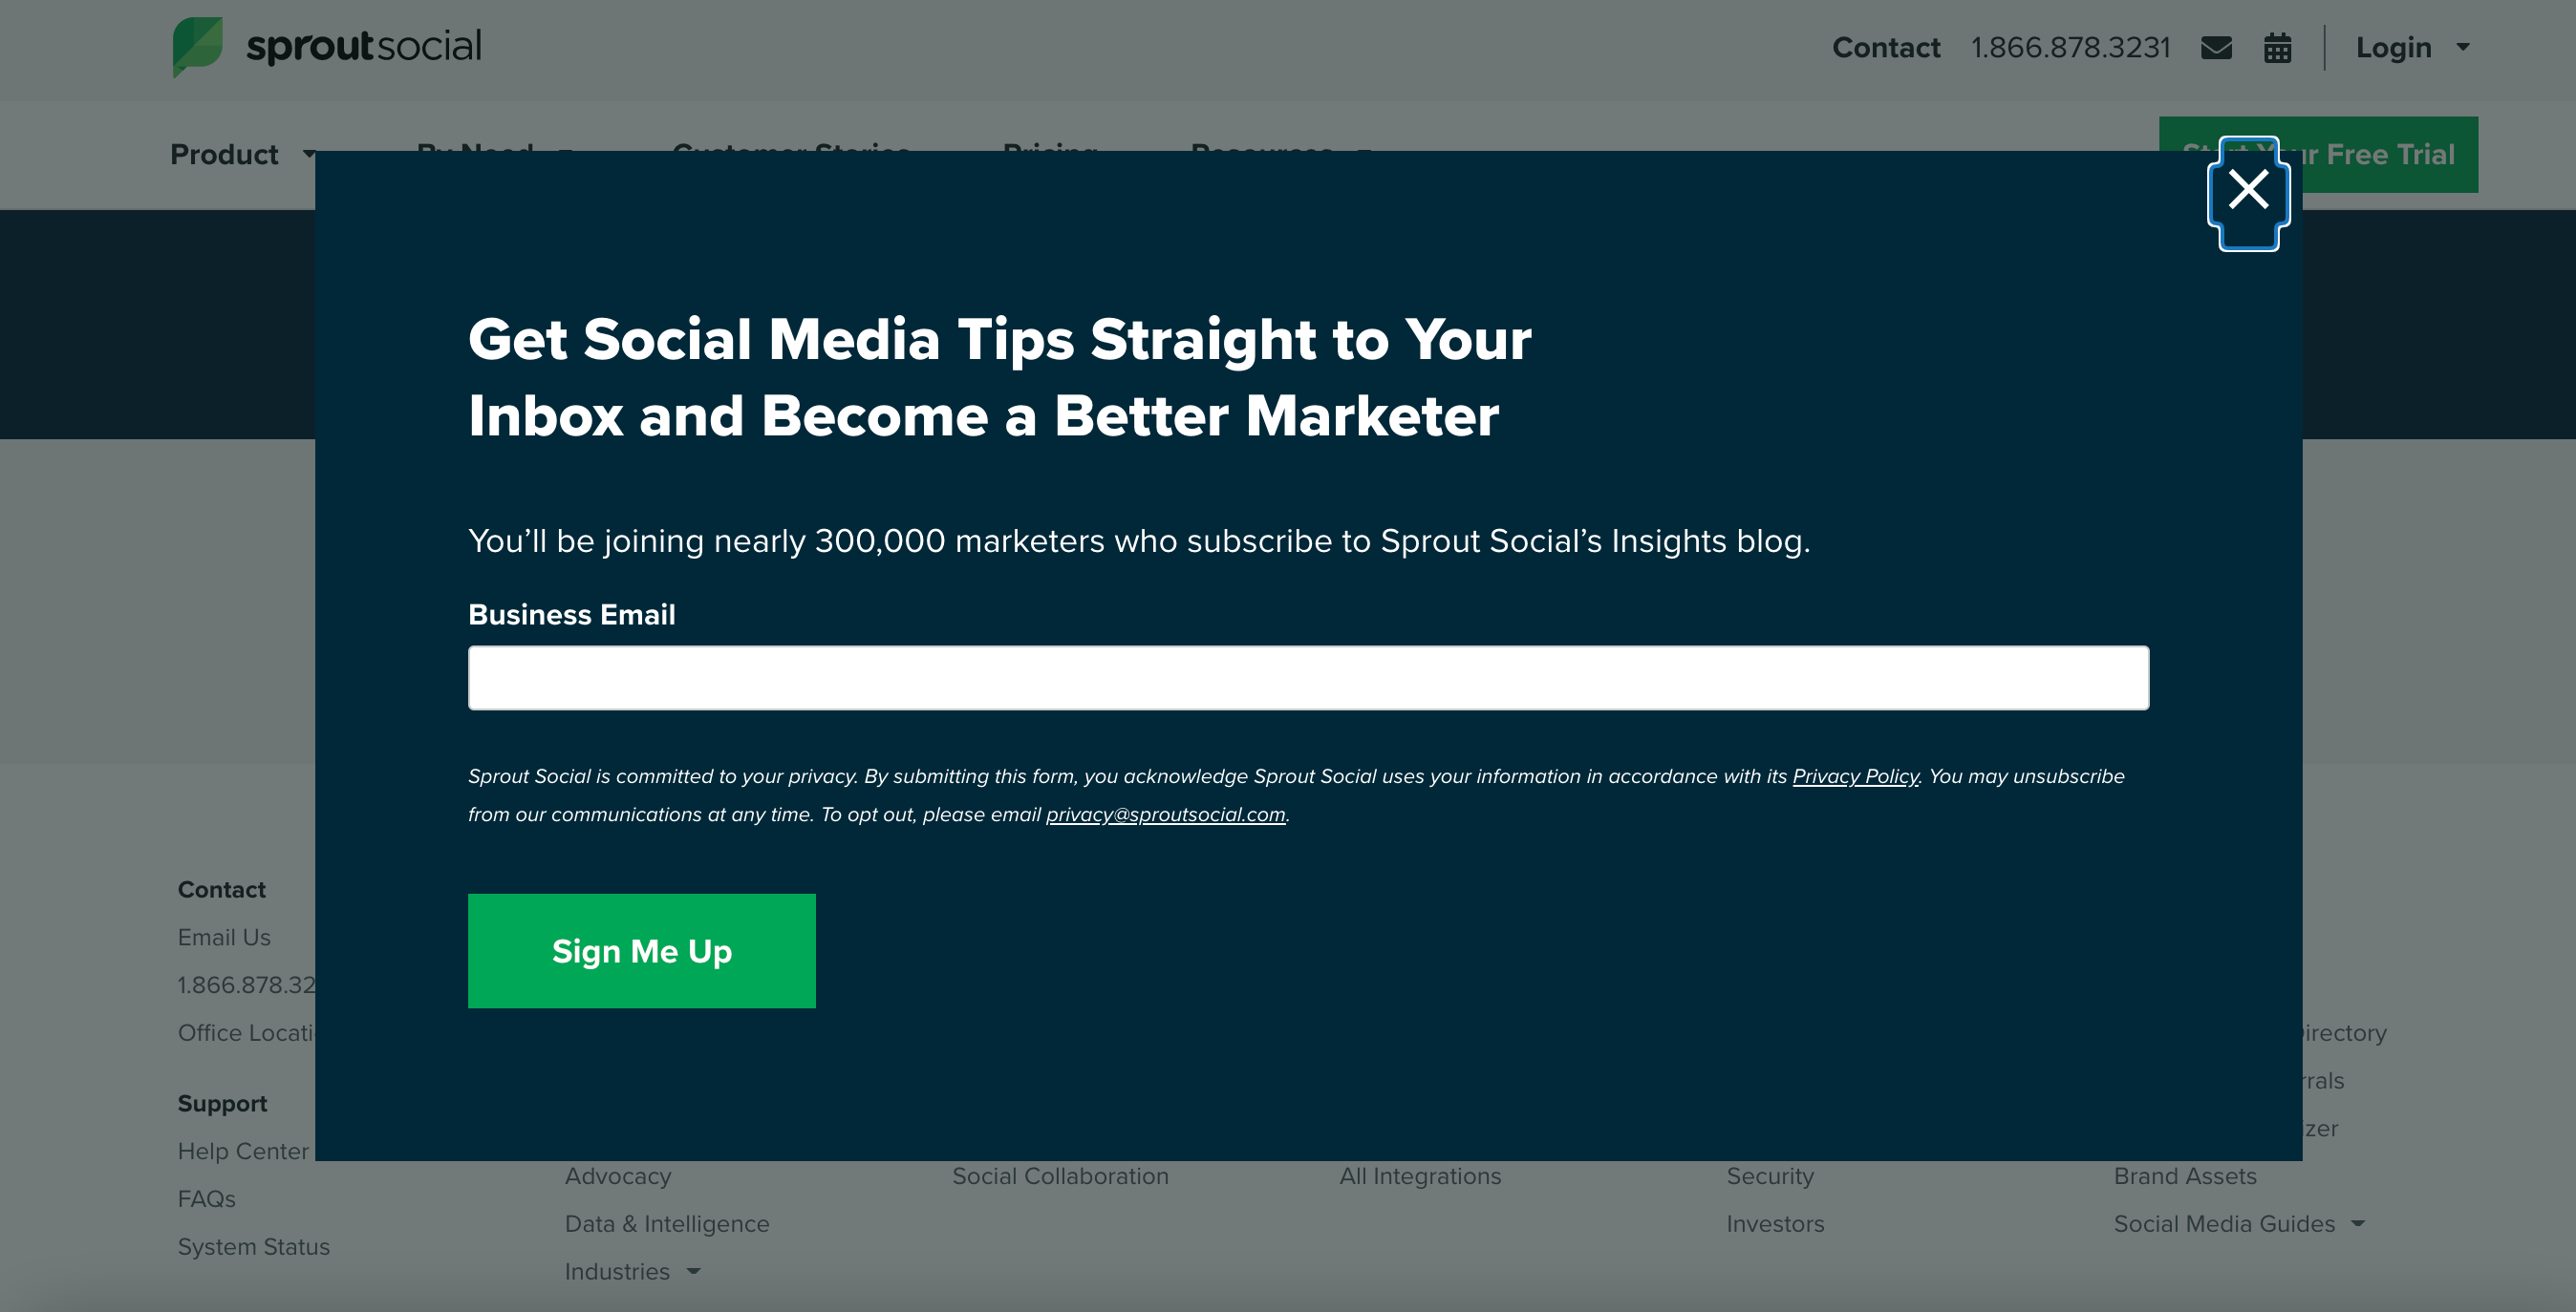Focus the Business Email input field
The image size is (2576, 1312).
coord(1308,677)
